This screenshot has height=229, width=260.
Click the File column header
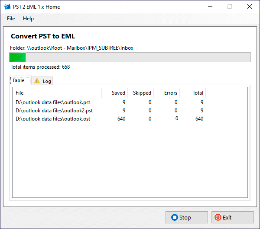57,93
